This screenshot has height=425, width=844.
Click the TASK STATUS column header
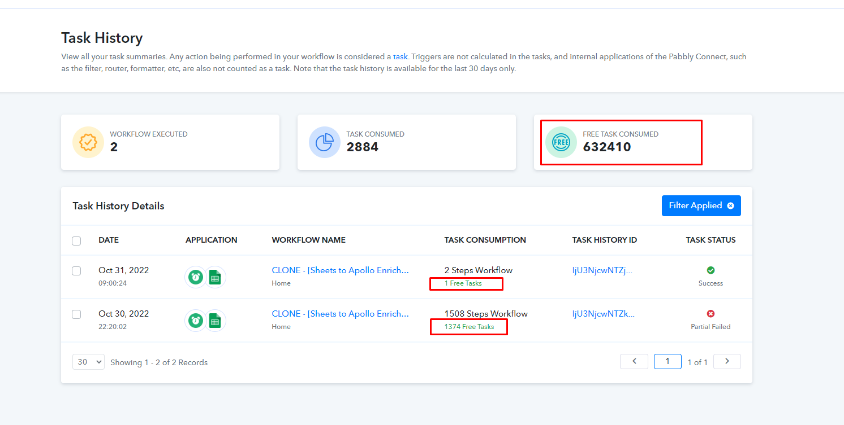pyautogui.click(x=711, y=240)
